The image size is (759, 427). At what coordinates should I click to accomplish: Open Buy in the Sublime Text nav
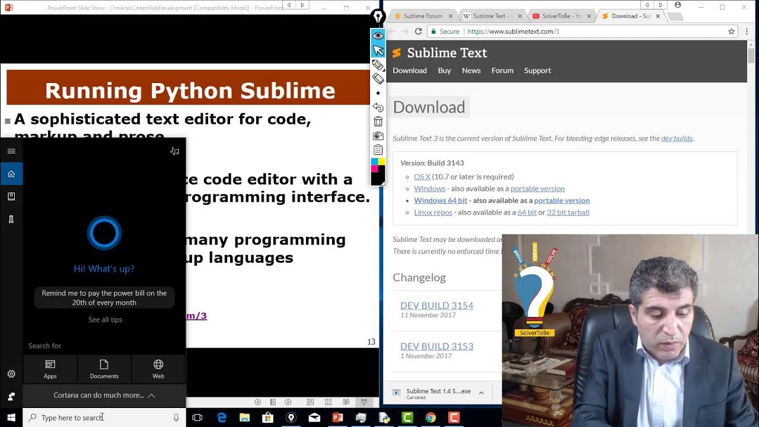pos(444,70)
